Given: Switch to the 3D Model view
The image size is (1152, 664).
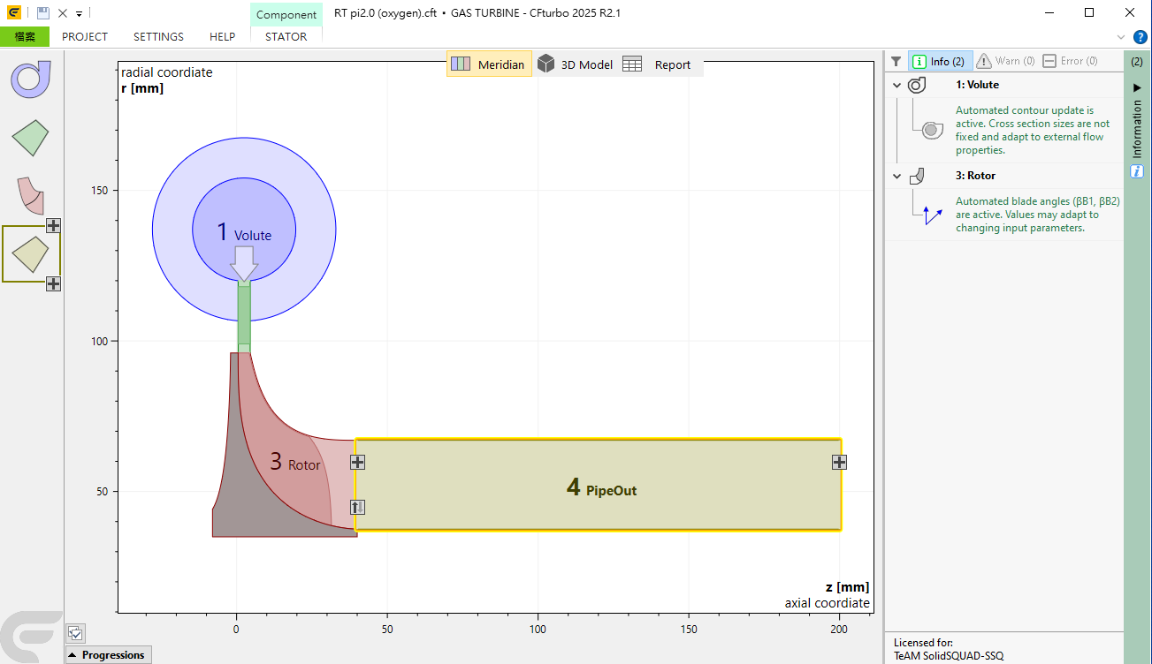Looking at the screenshot, I should [x=576, y=64].
